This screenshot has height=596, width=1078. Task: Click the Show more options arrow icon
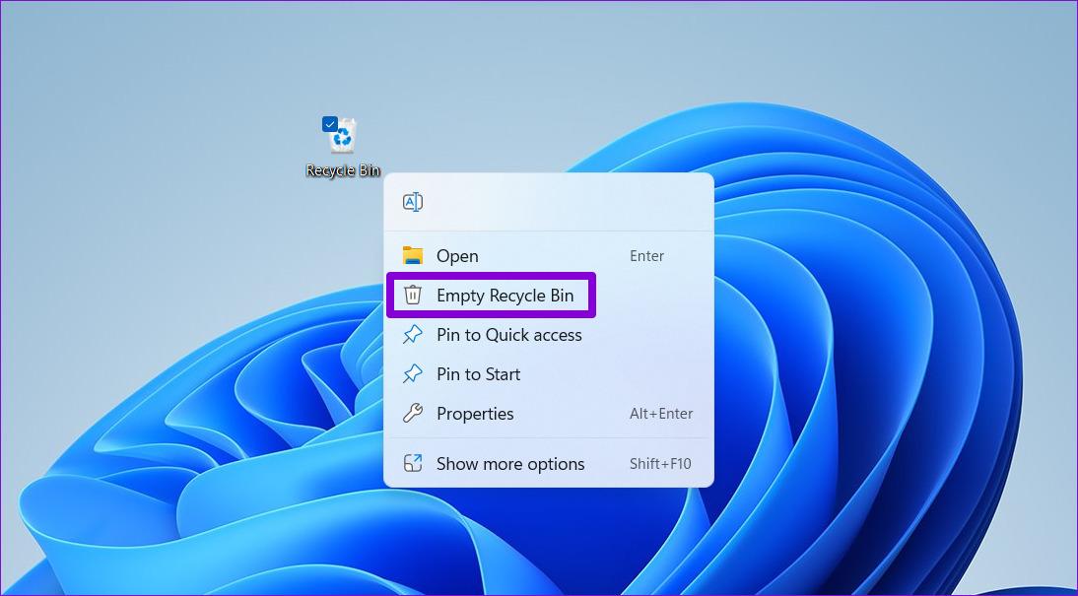[x=413, y=464]
